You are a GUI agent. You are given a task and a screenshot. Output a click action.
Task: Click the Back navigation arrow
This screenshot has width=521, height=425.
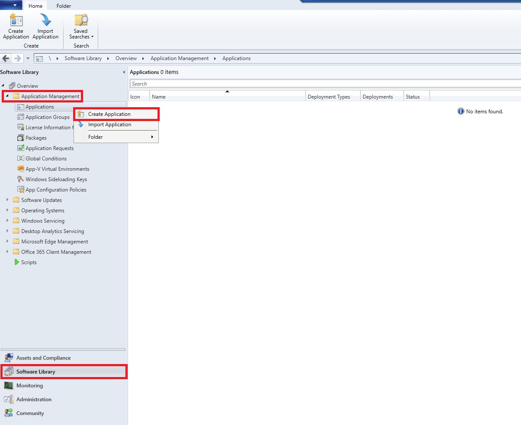[6, 58]
